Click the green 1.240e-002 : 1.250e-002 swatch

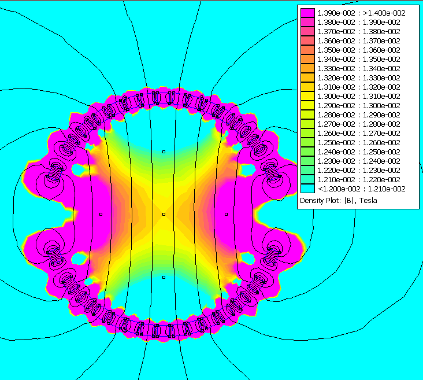pyautogui.click(x=307, y=152)
